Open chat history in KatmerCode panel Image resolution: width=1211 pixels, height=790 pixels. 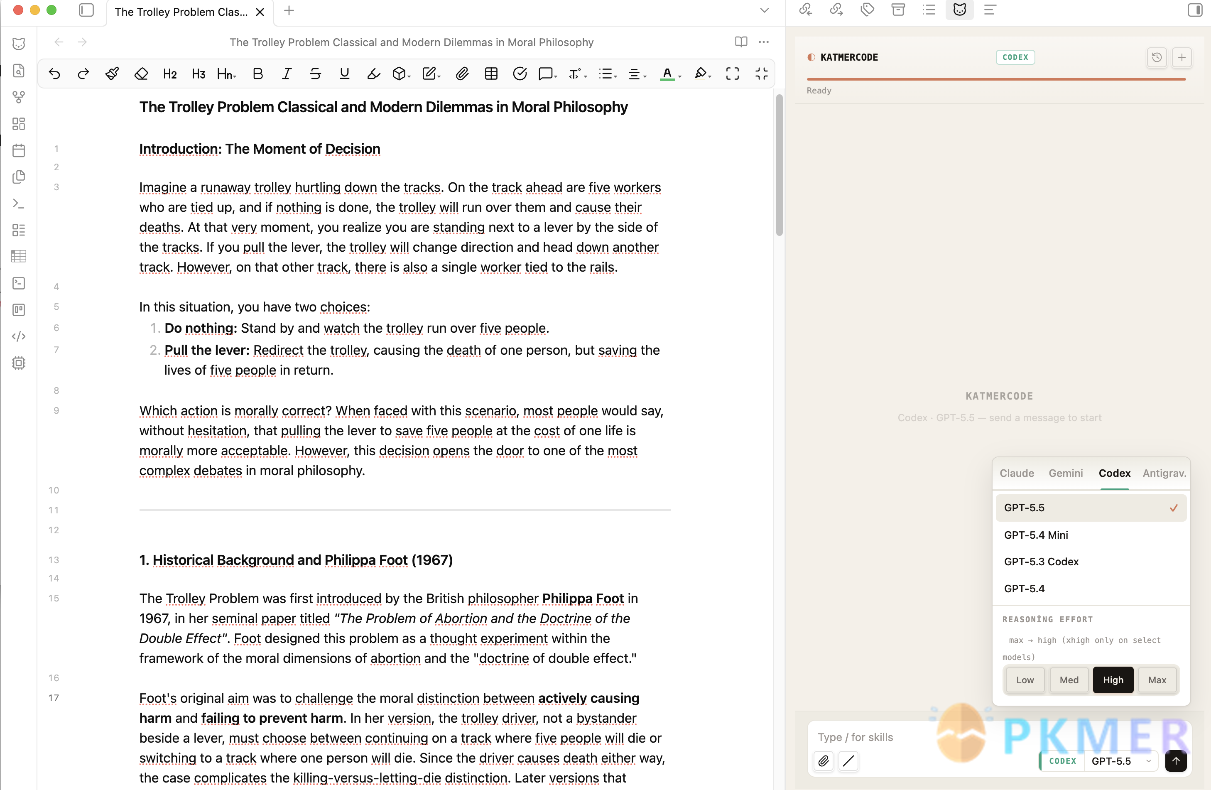pyautogui.click(x=1157, y=57)
